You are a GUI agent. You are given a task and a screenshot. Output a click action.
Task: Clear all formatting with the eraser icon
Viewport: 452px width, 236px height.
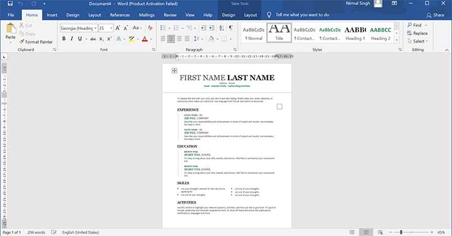pos(150,28)
